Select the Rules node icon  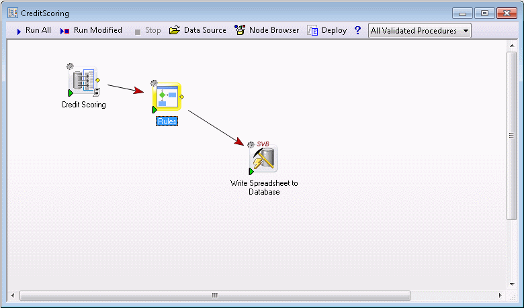tap(167, 97)
